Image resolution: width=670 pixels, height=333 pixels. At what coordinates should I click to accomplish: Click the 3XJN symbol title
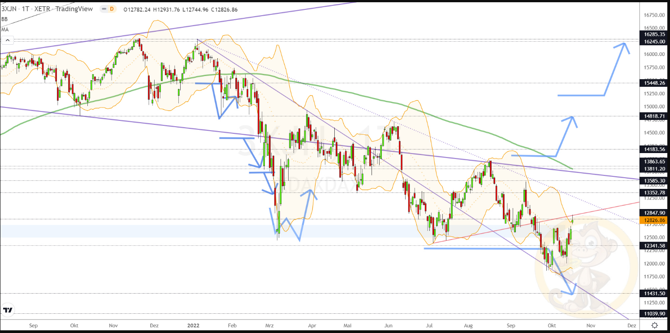(x=9, y=9)
